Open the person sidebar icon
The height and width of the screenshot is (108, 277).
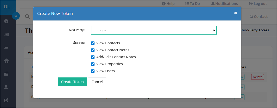6,87
